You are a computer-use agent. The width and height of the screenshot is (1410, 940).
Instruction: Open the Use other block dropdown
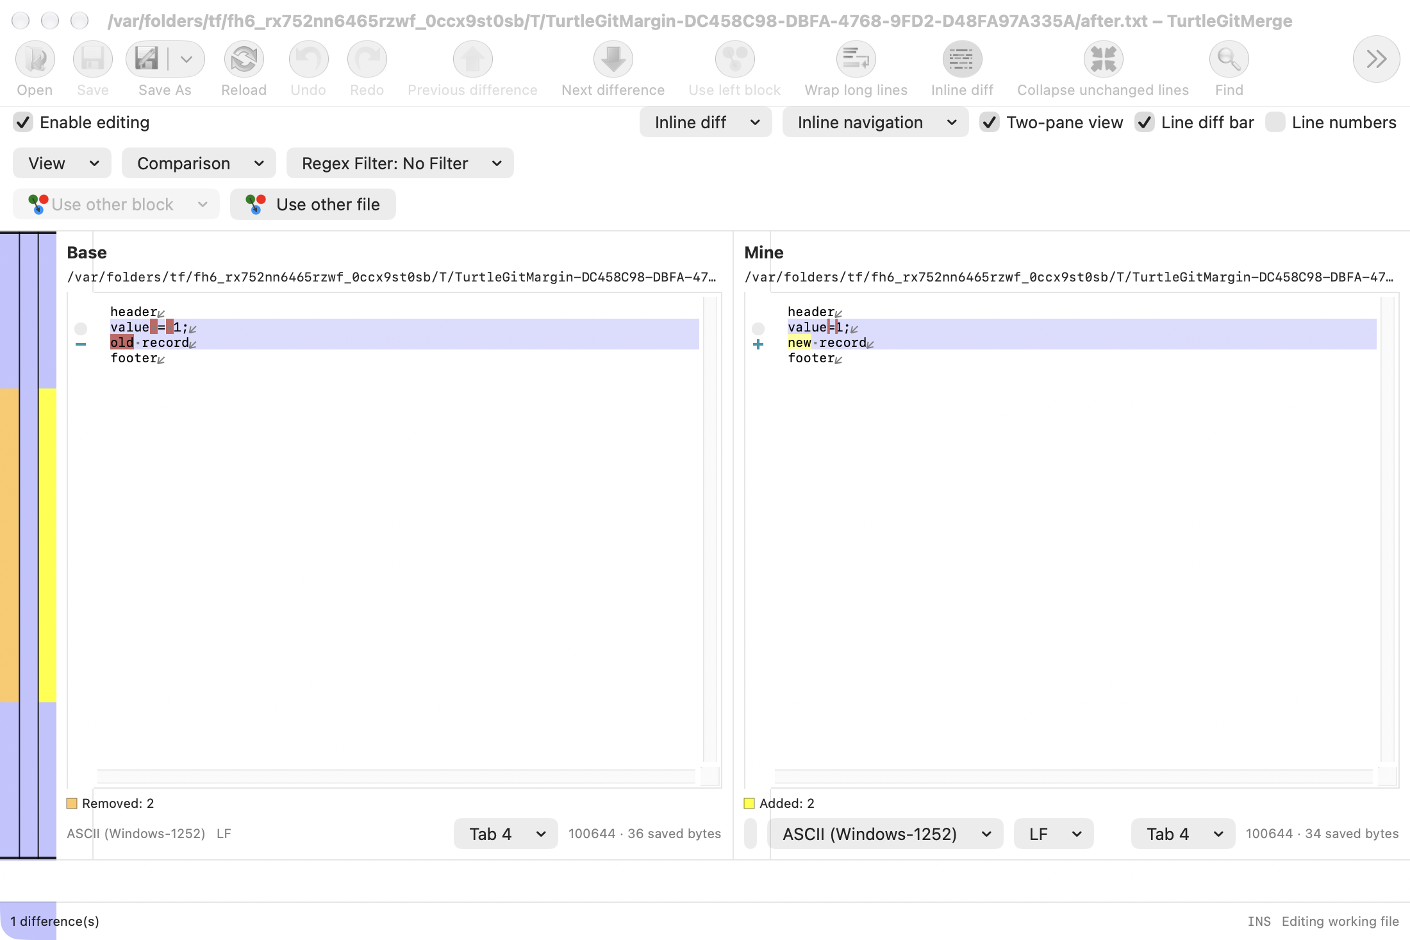tap(116, 204)
